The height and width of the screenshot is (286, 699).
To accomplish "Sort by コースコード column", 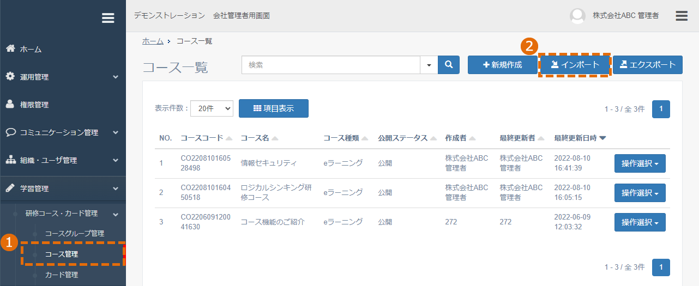I will (x=206, y=138).
